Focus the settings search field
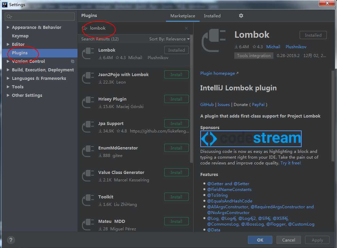Viewport: 337px width, 248px height. click(40, 17)
